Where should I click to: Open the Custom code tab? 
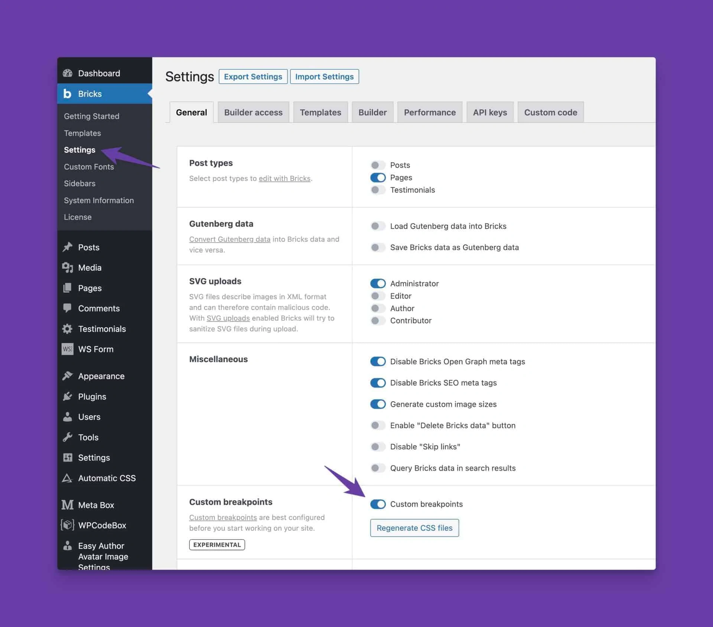coord(550,112)
